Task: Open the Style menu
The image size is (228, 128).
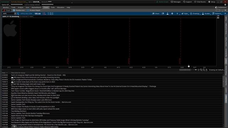Action: coord(185,14)
